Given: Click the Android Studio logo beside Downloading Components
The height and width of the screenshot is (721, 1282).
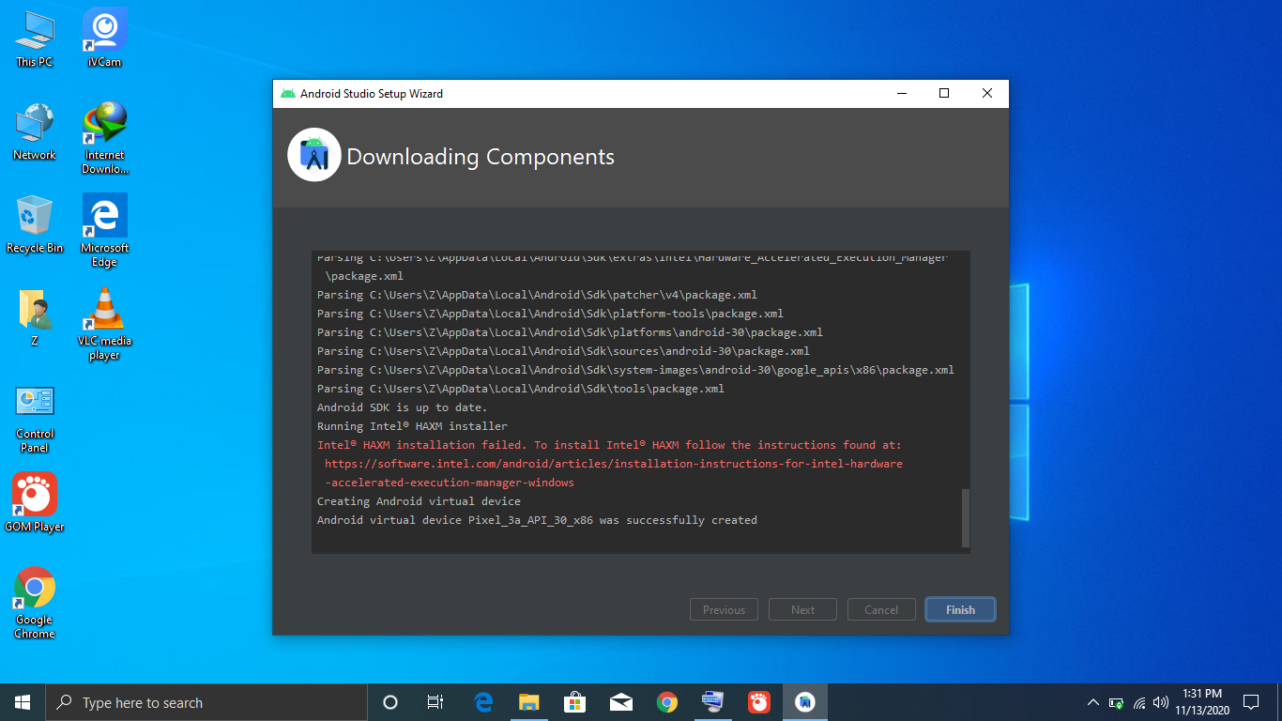Looking at the screenshot, I should [314, 156].
